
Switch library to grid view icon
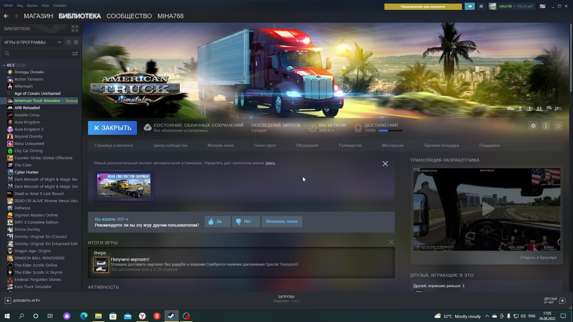pyautogui.click(x=75, y=29)
